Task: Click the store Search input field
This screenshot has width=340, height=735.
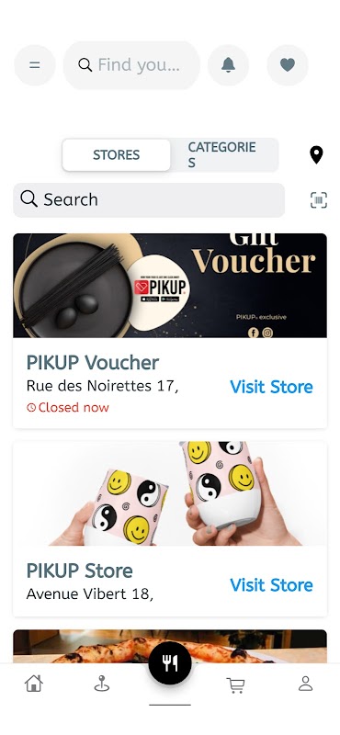Action: pyautogui.click(x=149, y=199)
